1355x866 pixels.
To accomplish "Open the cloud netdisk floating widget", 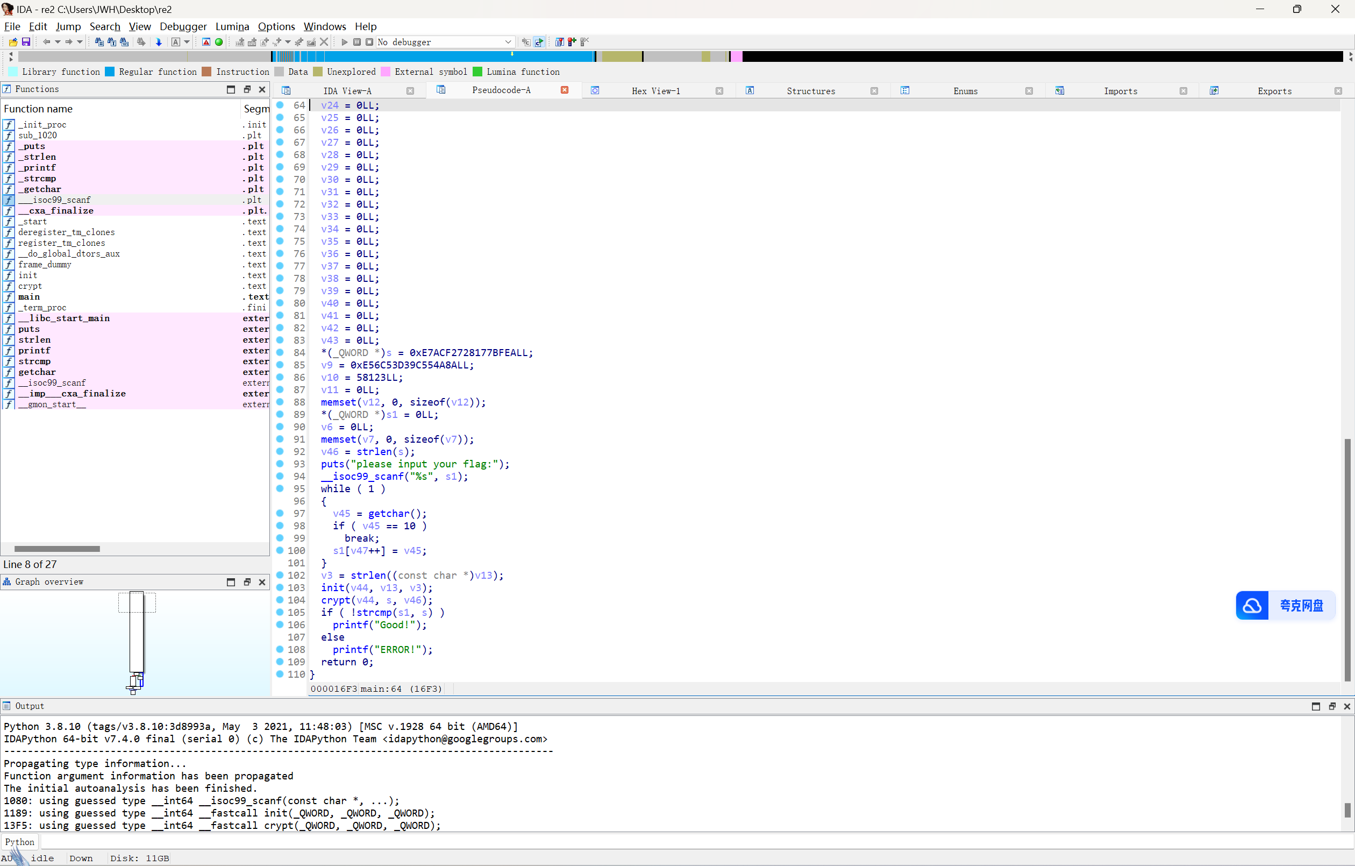I will [1285, 605].
